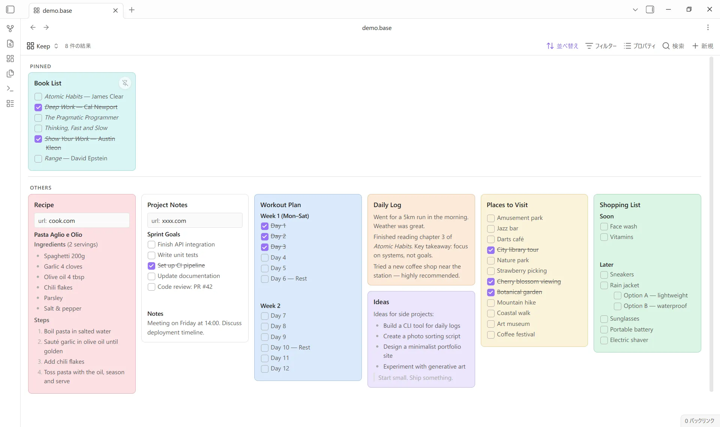Check The Pragmatic Programmer checkbox
This screenshot has width=720, height=427.
coord(38,118)
